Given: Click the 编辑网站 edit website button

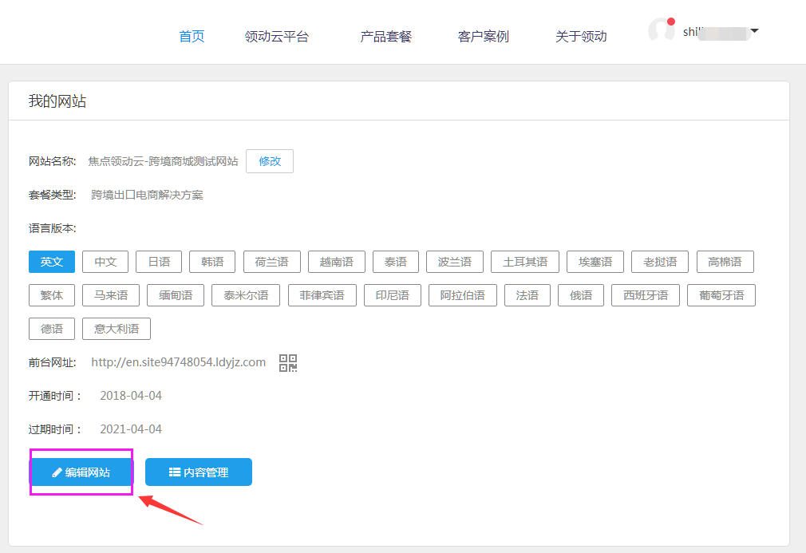Looking at the screenshot, I should 81,472.
